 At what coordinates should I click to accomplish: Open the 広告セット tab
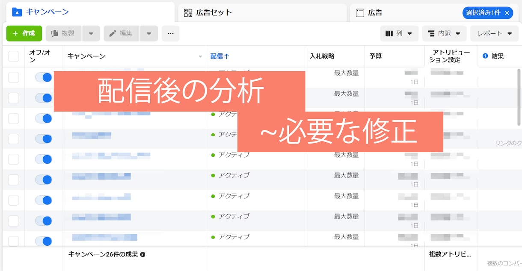[x=262, y=13]
